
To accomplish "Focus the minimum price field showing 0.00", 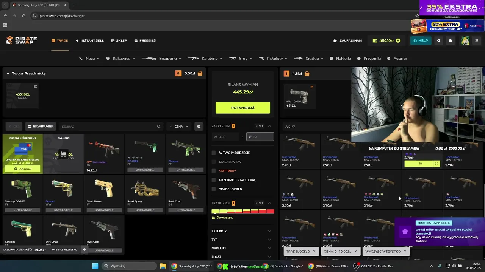I will 226,137.
